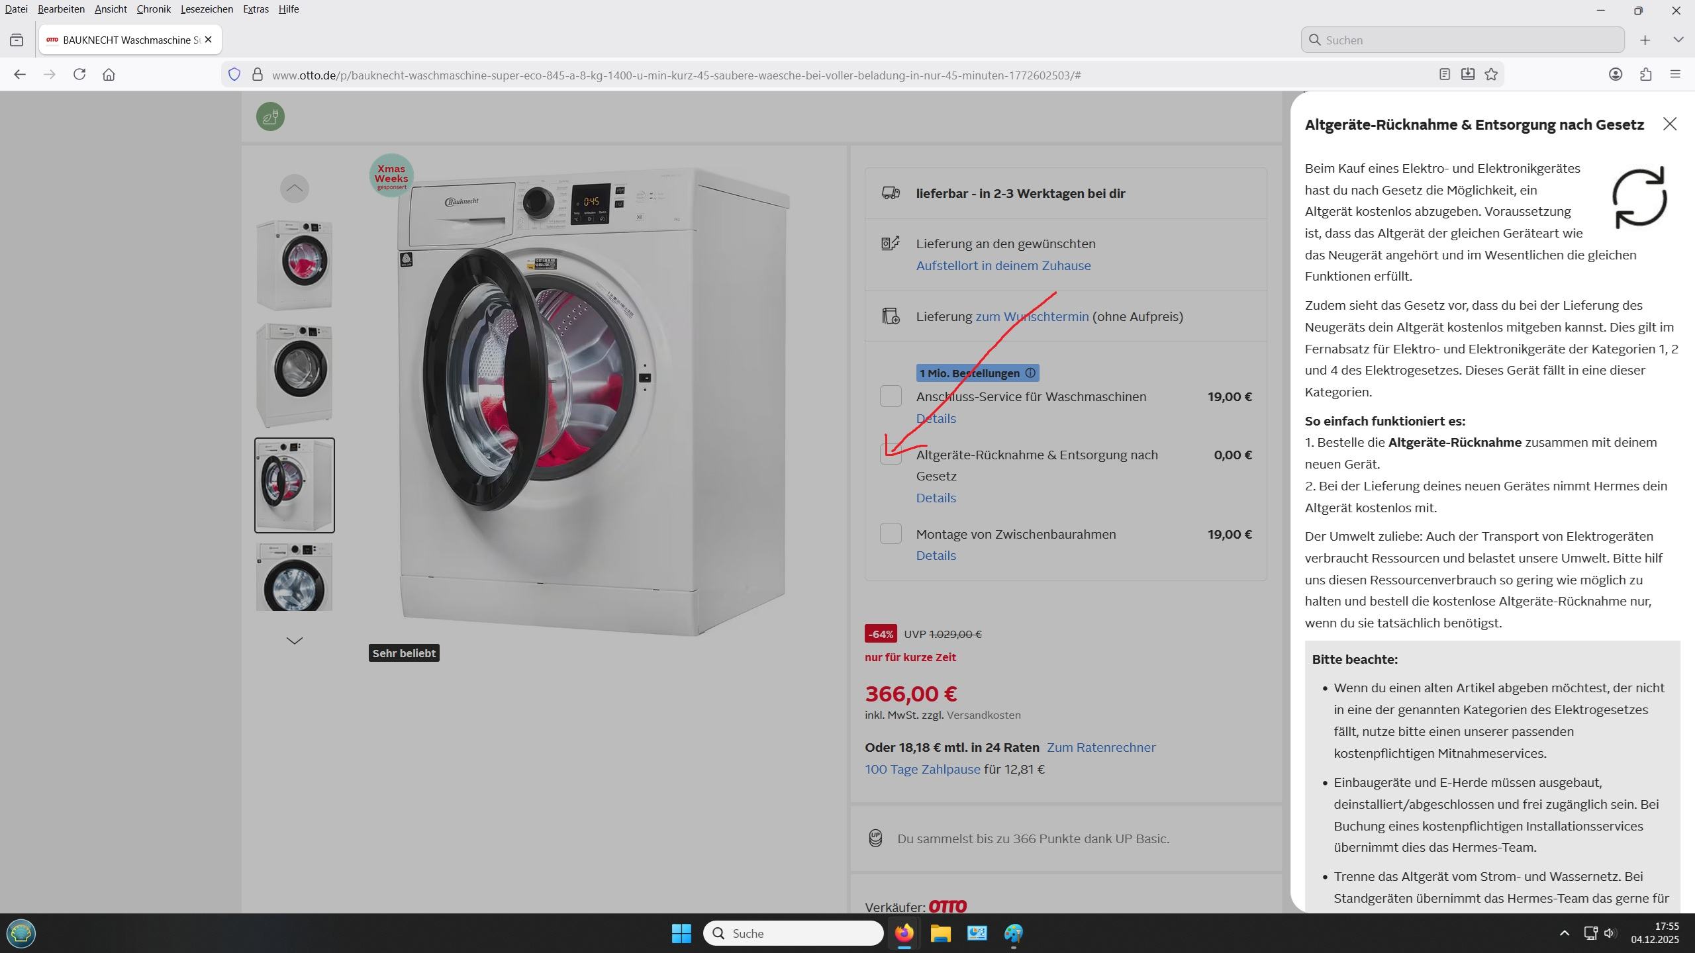1695x953 pixels.
Task: Open the list all tabs dropdown arrow
Action: (1678, 40)
